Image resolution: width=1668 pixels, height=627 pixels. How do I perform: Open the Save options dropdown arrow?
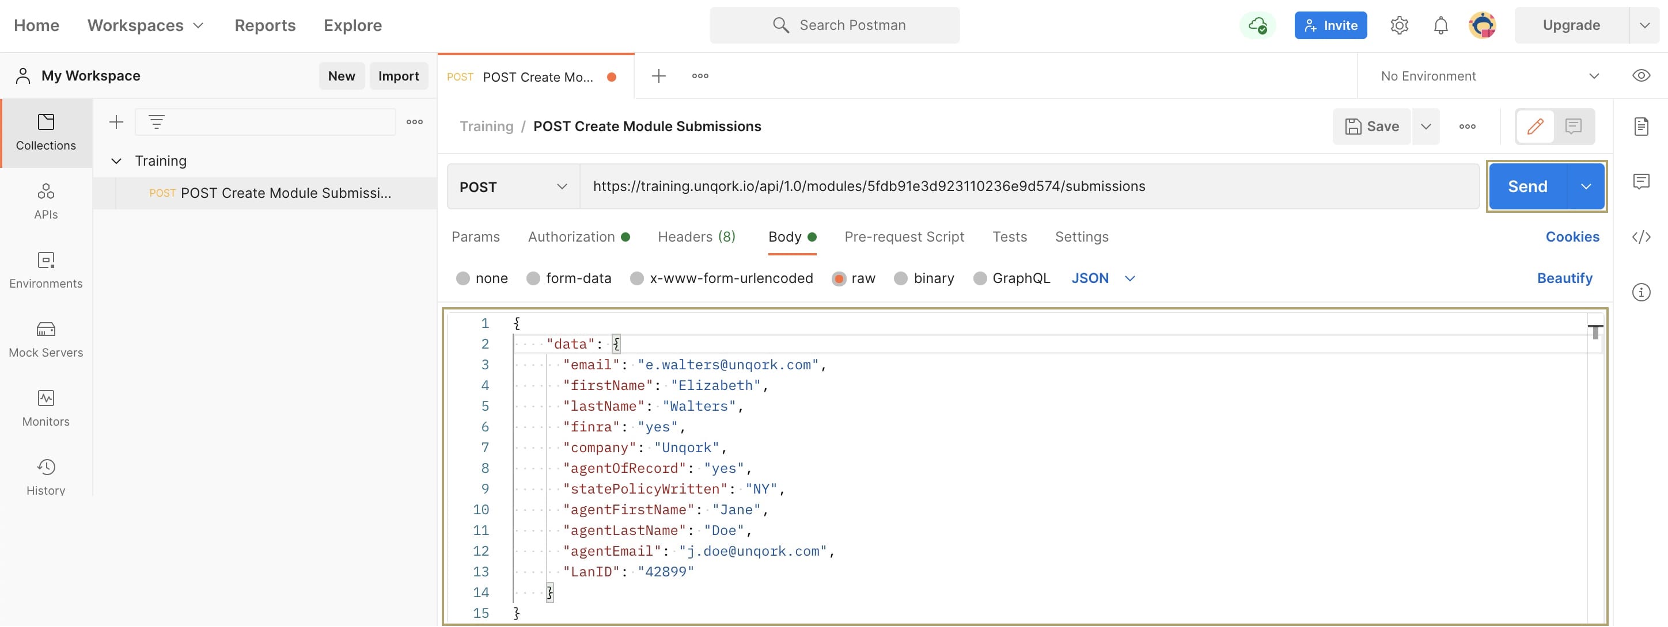pyautogui.click(x=1426, y=126)
